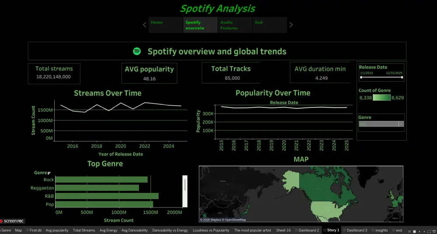Screen dimensions: 437x234
Task: Click the AVG duration min KPI card
Action: pos(320,73)
